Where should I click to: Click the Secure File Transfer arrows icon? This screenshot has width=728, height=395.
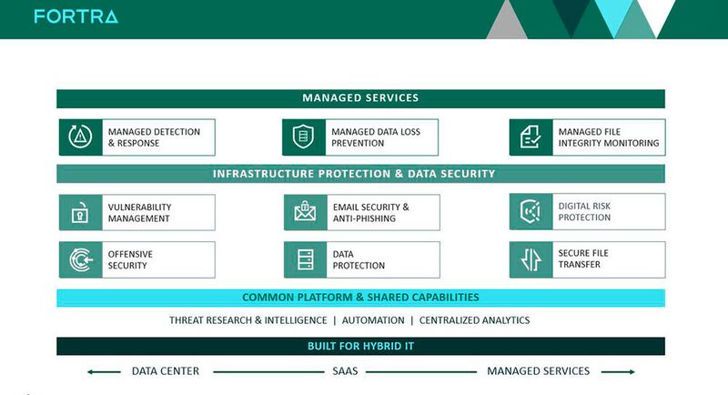(x=531, y=260)
